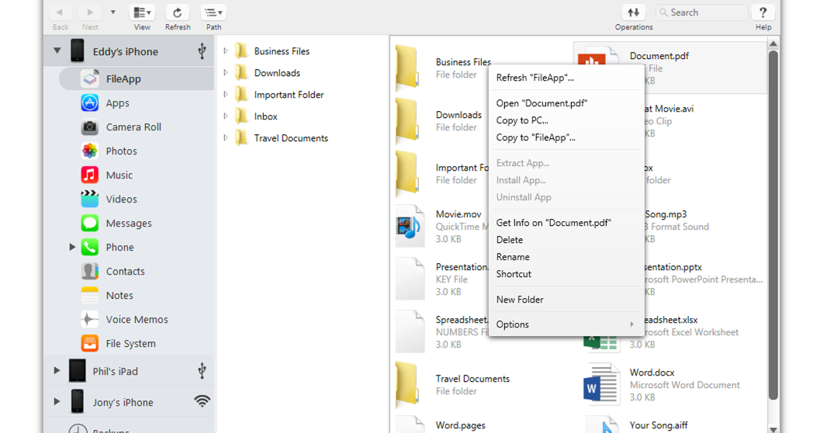Viewport: 824px width, 433px height.
Task: Expand Inbox in the folder tree
Action: coord(226,116)
